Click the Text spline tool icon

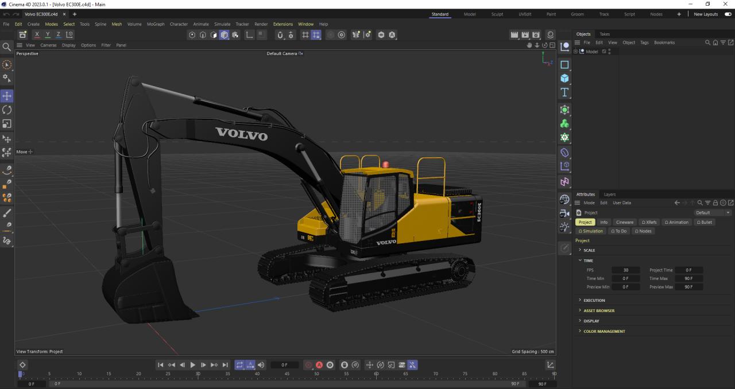564,92
